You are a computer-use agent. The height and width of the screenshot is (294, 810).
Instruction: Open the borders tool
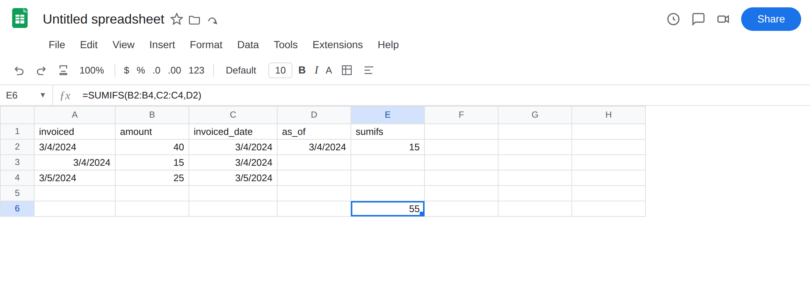pos(347,70)
